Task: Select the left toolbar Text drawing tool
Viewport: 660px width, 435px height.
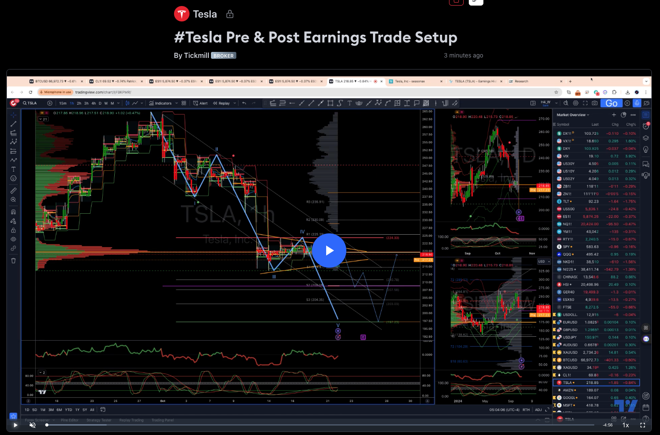Action: coord(13,169)
